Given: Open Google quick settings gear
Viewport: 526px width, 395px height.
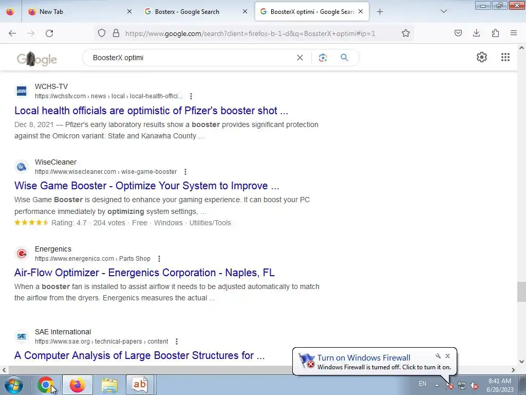Looking at the screenshot, I should (482, 57).
